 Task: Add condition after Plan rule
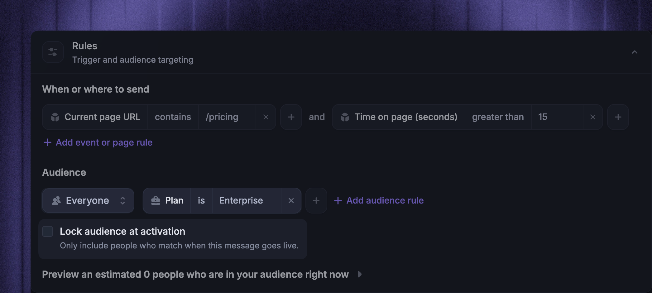pos(316,201)
